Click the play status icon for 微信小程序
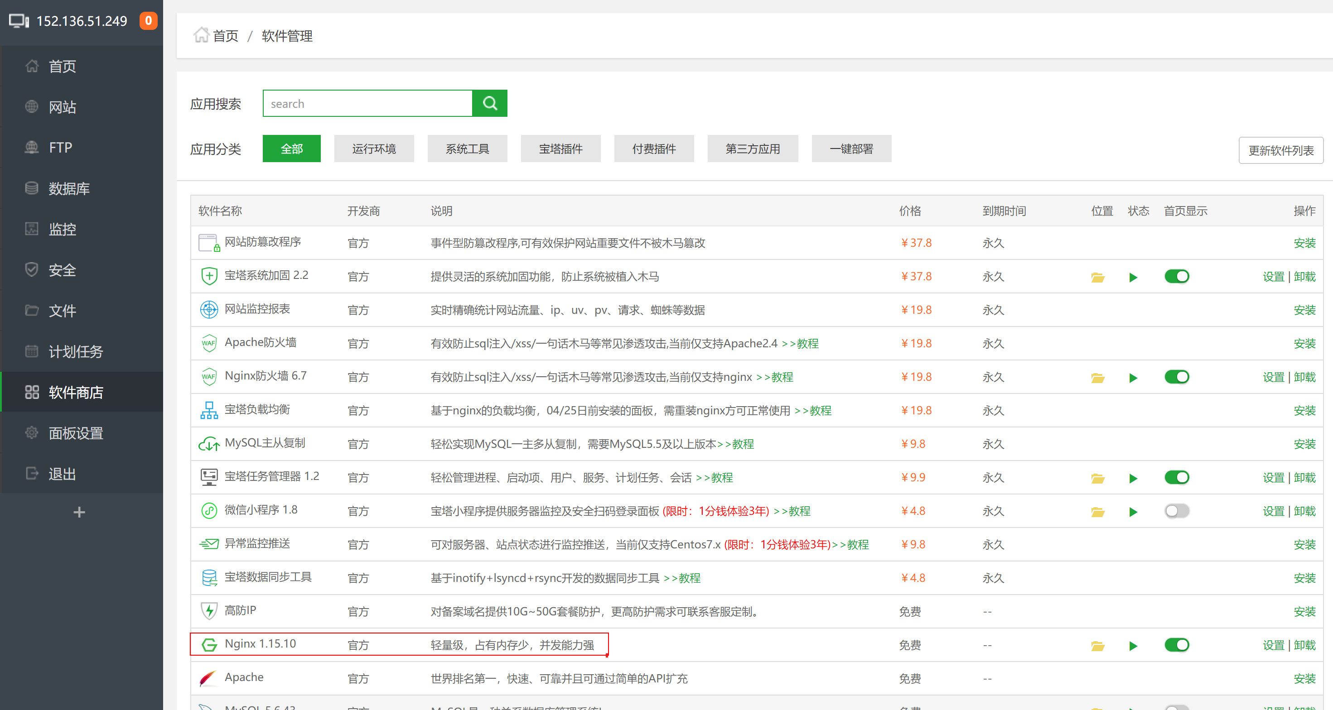The image size is (1333, 710). pyautogui.click(x=1133, y=511)
